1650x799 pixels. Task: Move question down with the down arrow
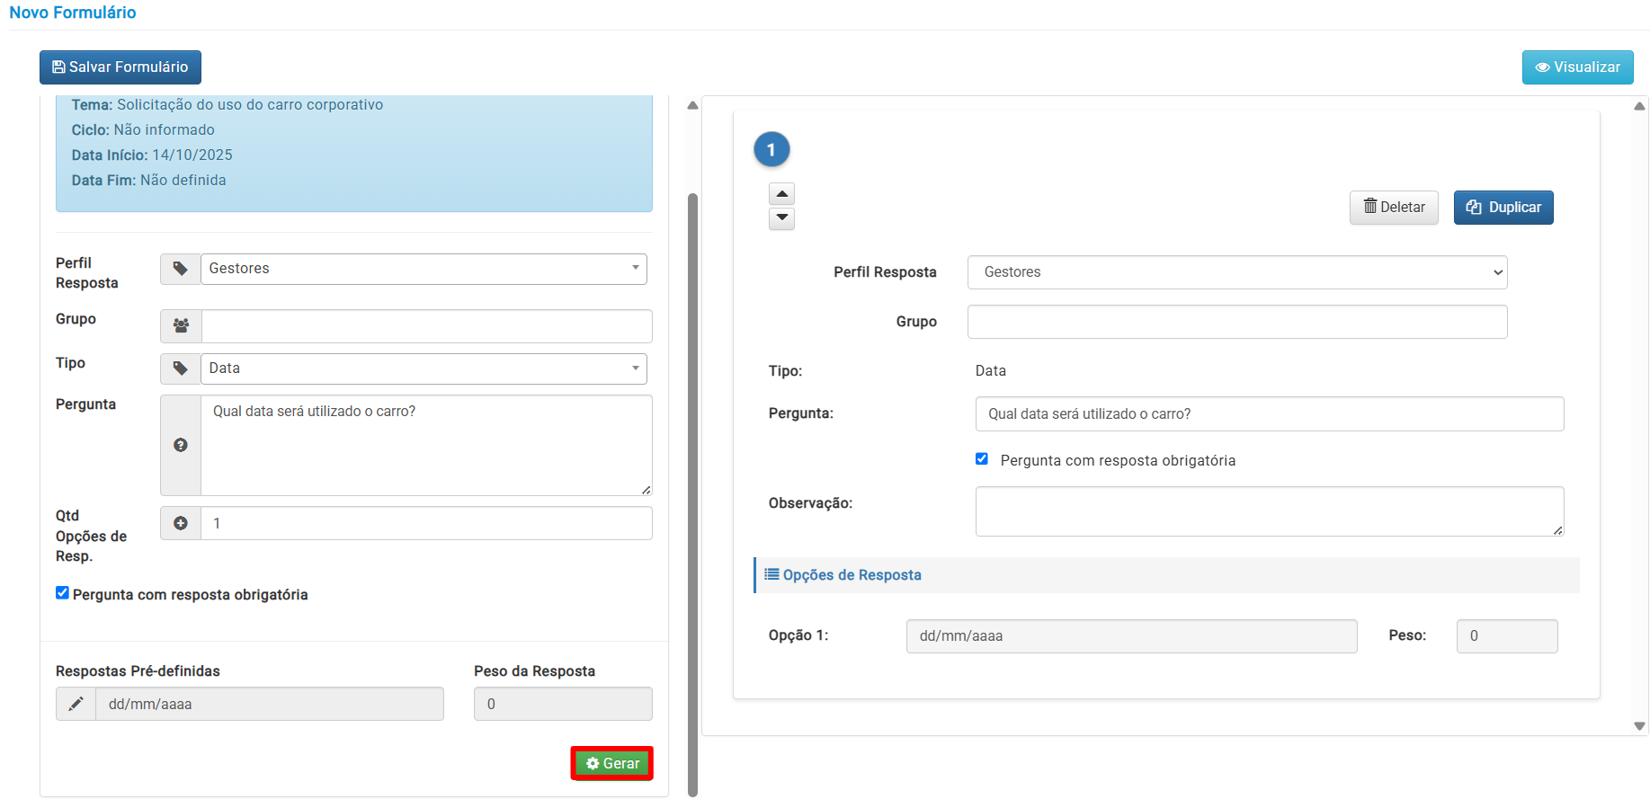pos(781,218)
